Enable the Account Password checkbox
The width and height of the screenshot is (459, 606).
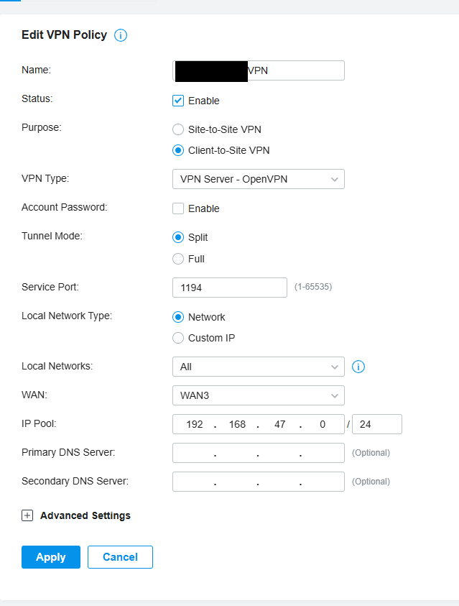click(178, 208)
